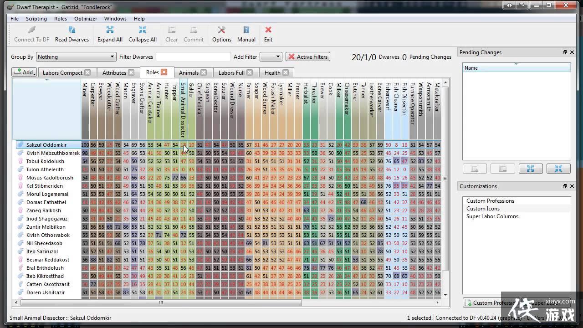Click the Active Filters button
Screen dimensions: 583x328
click(x=308, y=57)
